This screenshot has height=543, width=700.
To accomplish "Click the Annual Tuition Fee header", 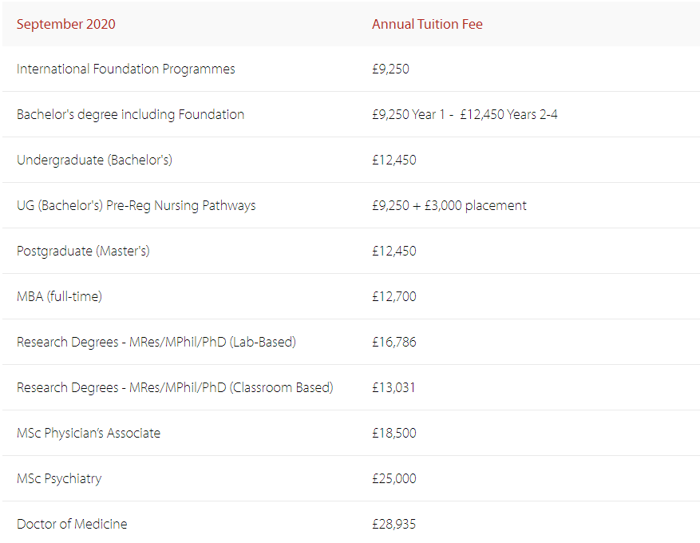I will click(x=427, y=24).
